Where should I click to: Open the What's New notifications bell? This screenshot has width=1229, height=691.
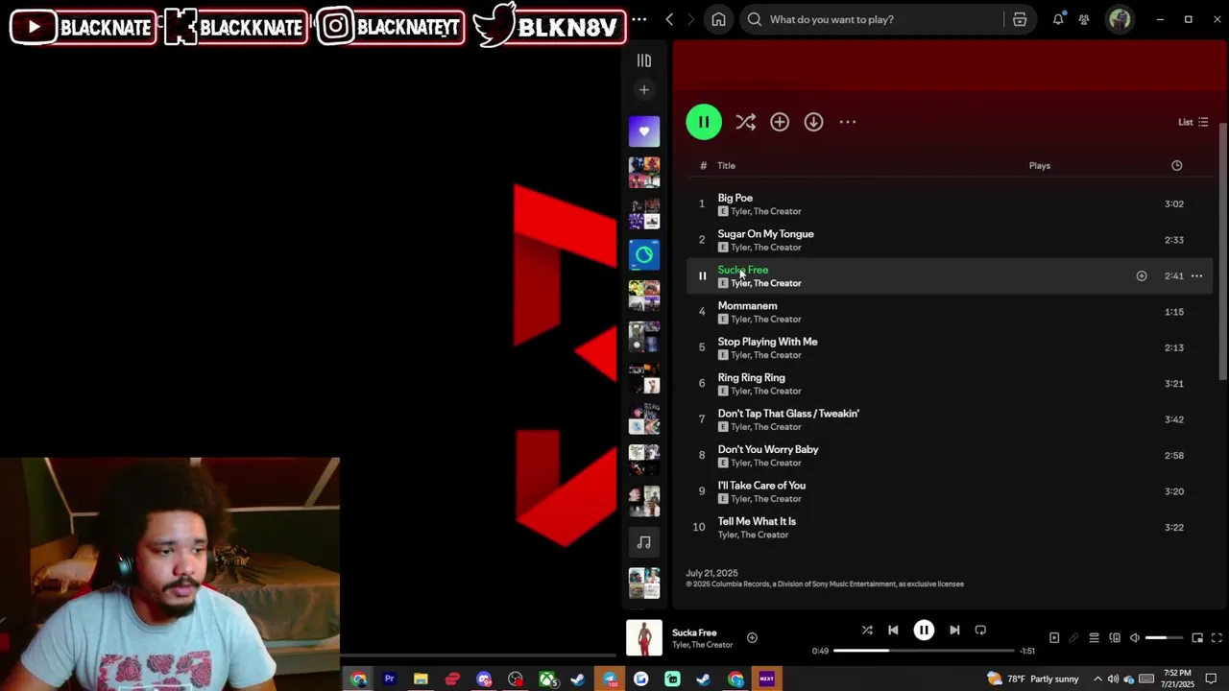tap(1058, 19)
